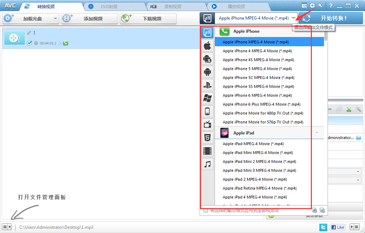Viewport: 365px width, 233px height.
Task: Click the 下载视频 button
Action: coord(148,18)
